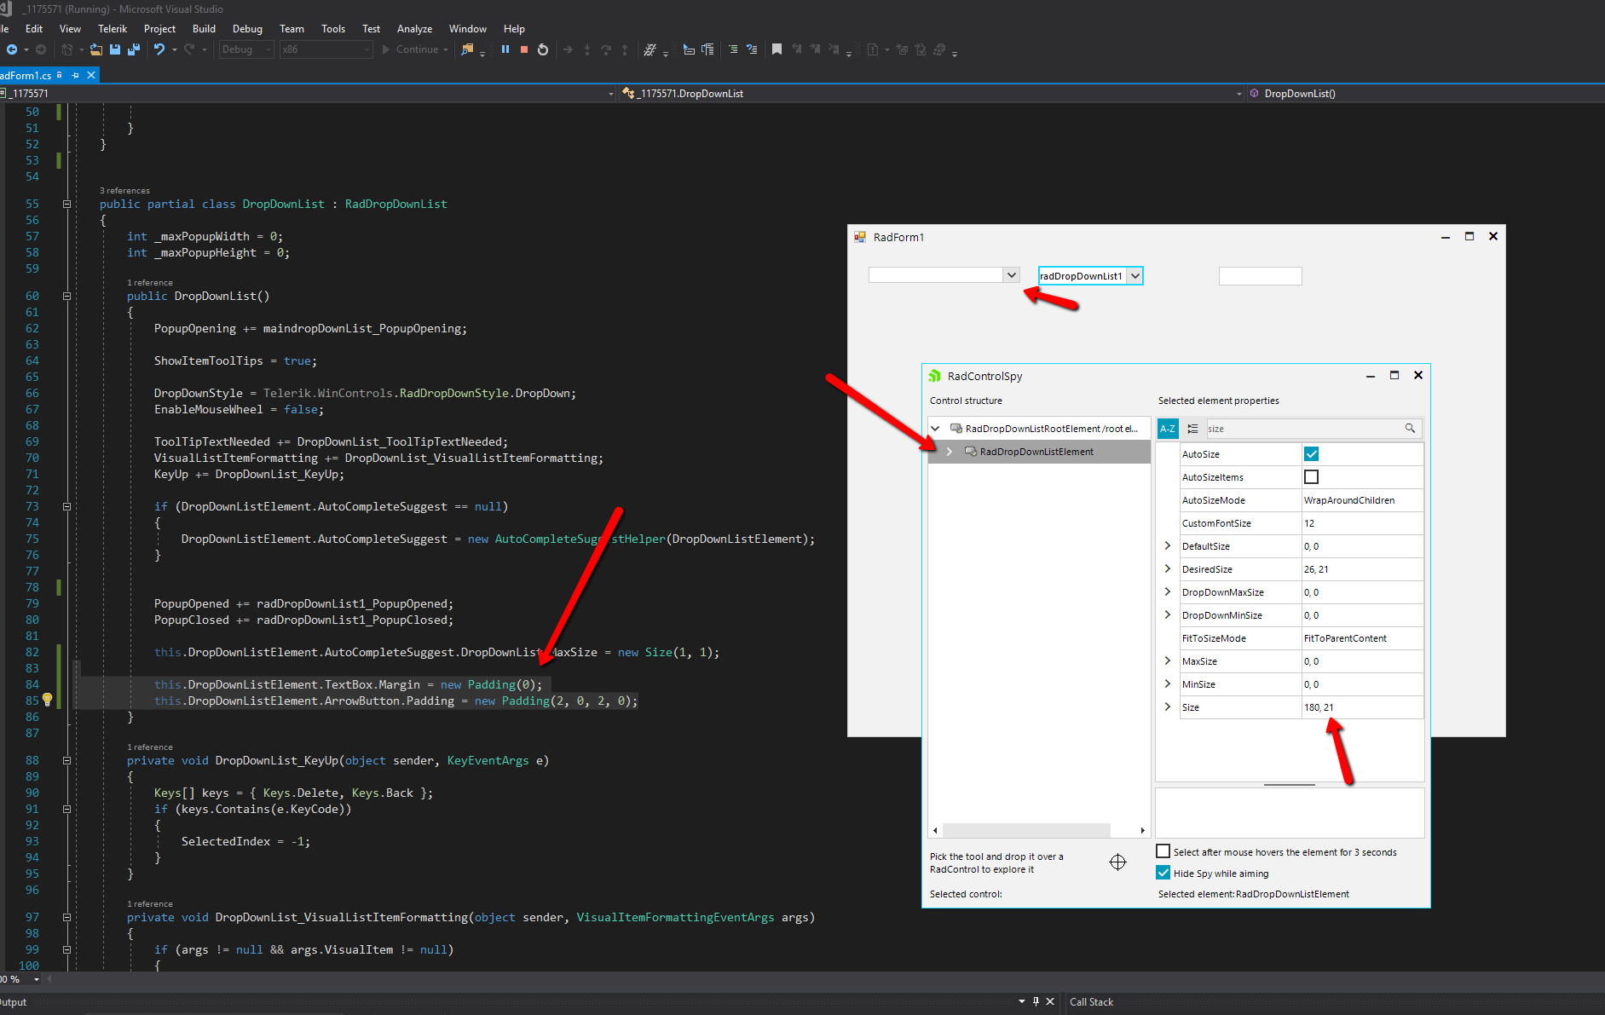The height and width of the screenshot is (1015, 1605).
Task: Toggle bookmark icon in the toolbar
Action: [x=777, y=49]
